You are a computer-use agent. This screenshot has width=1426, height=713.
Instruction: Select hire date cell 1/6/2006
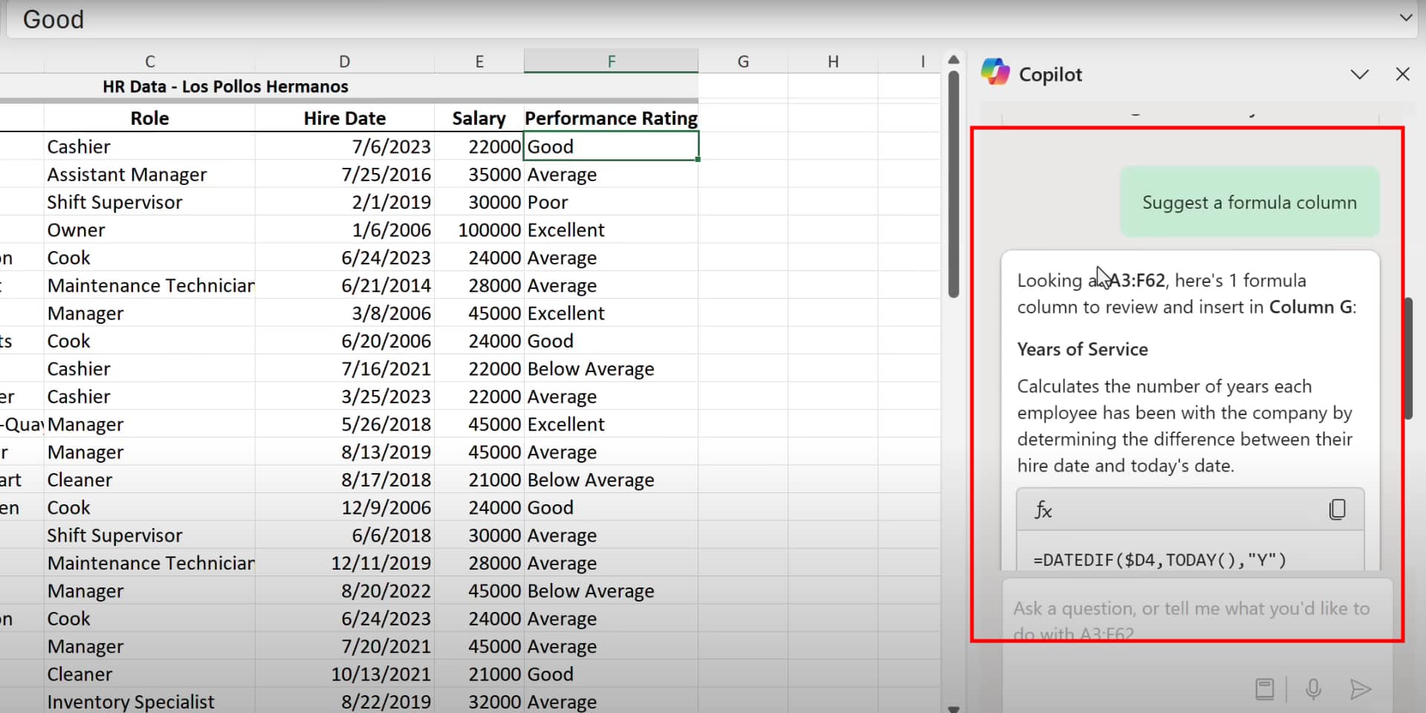pos(344,230)
